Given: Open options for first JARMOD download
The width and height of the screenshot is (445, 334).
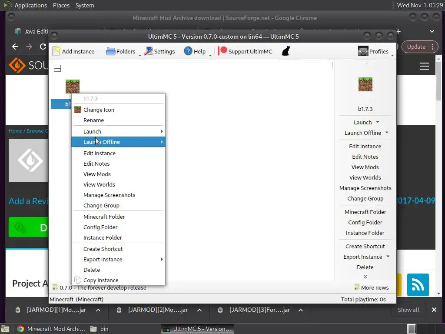Looking at the screenshot, I should click(x=98, y=310).
